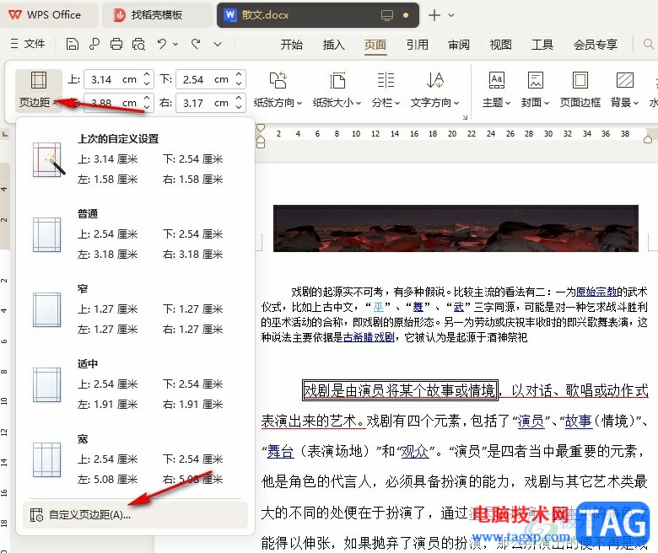Expand the Undo history dropdown arrow

coord(175,44)
